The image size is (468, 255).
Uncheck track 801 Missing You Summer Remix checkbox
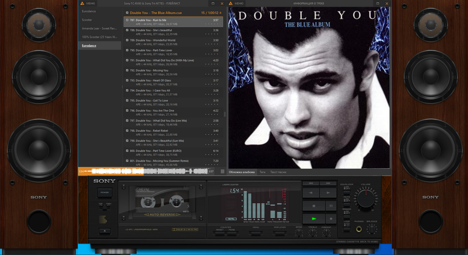tap(127, 161)
